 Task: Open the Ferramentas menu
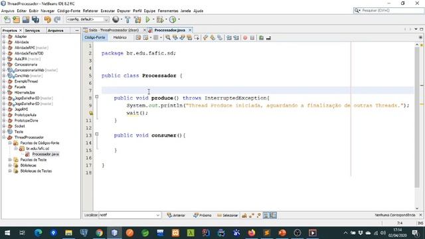pyautogui.click(x=168, y=11)
